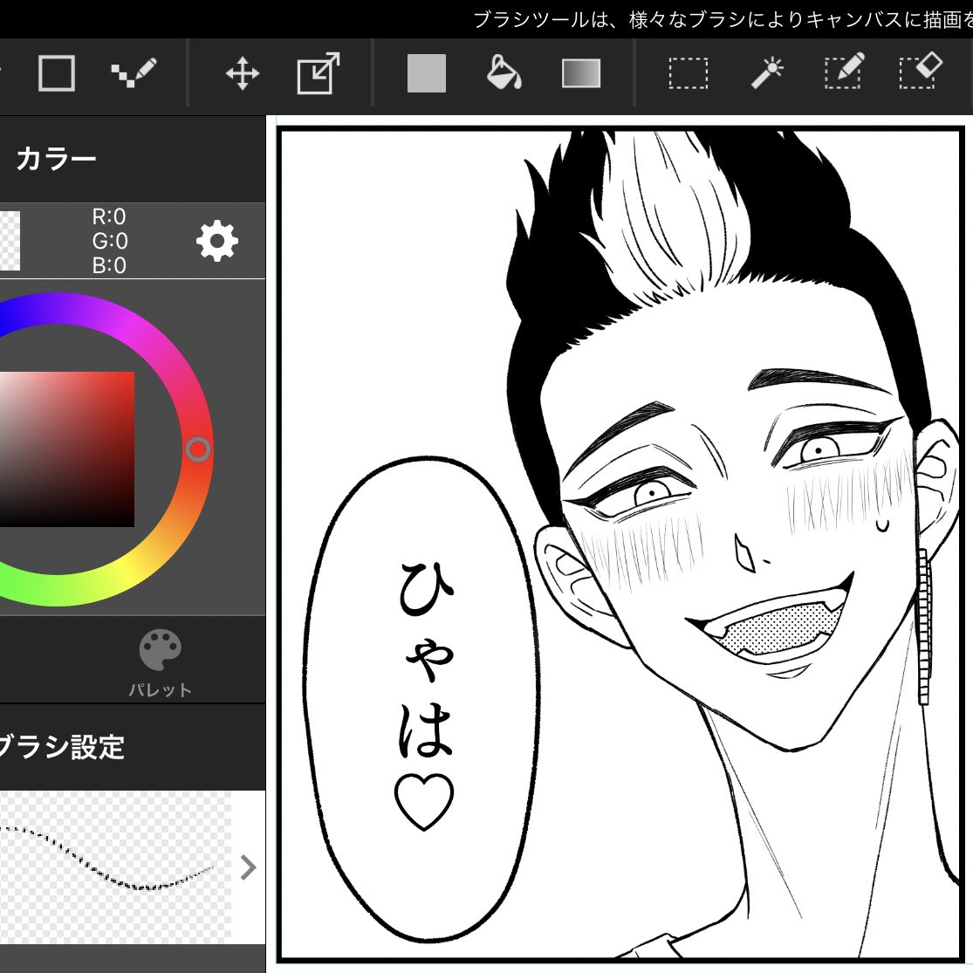Click the G:0 green value
This screenshot has width=973, height=973.
(x=110, y=241)
